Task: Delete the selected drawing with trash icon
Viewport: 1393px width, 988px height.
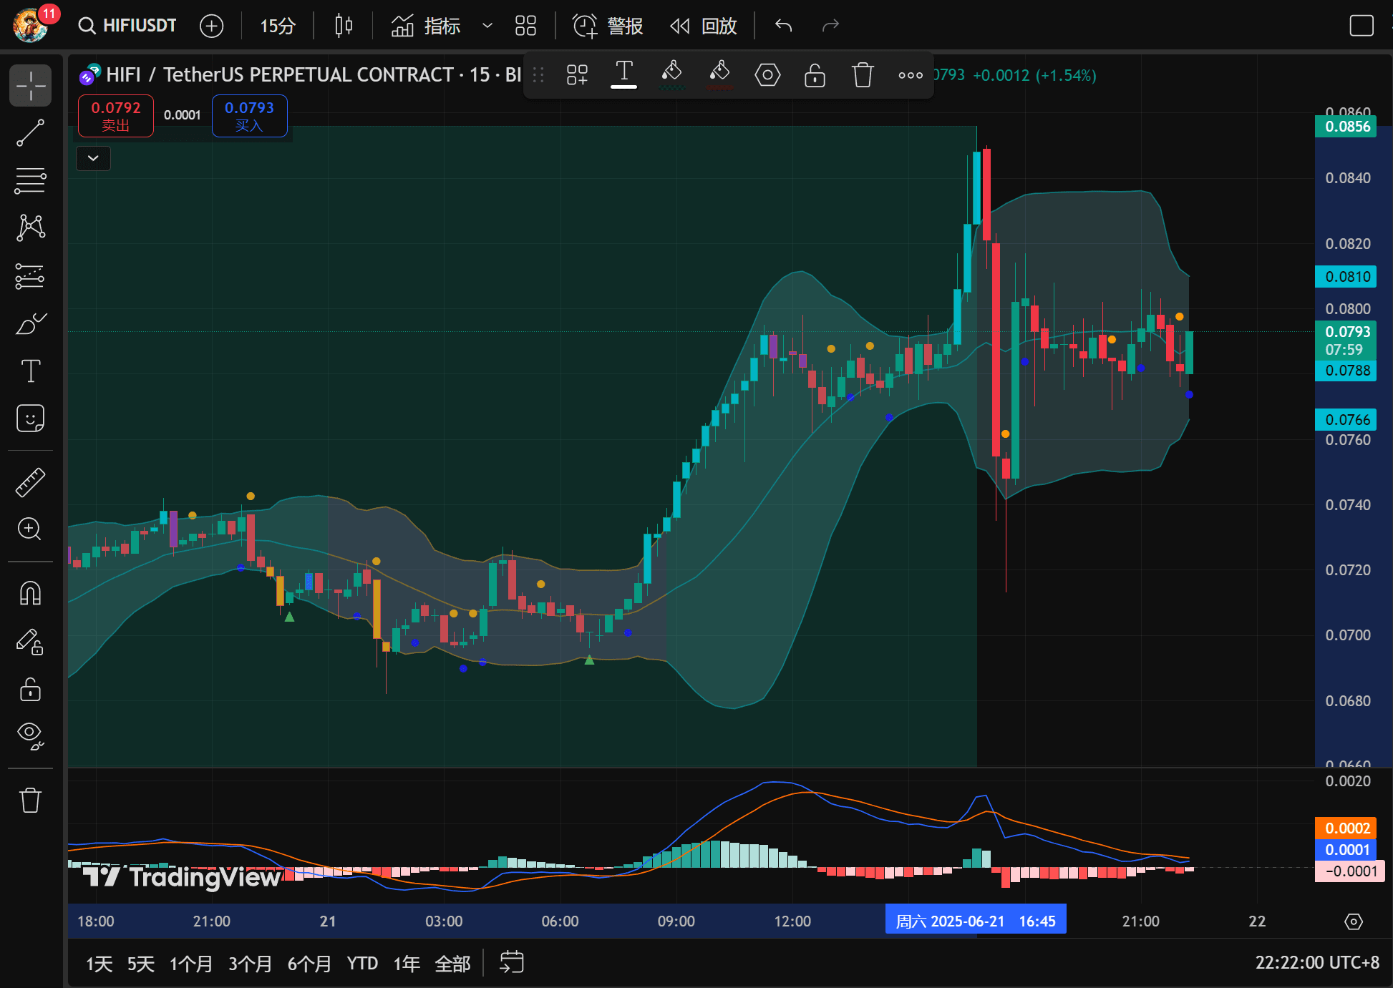Action: point(863,74)
